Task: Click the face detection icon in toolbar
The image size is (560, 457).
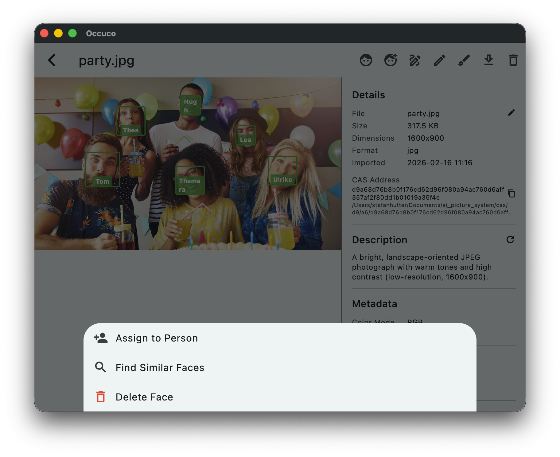Action: point(366,60)
